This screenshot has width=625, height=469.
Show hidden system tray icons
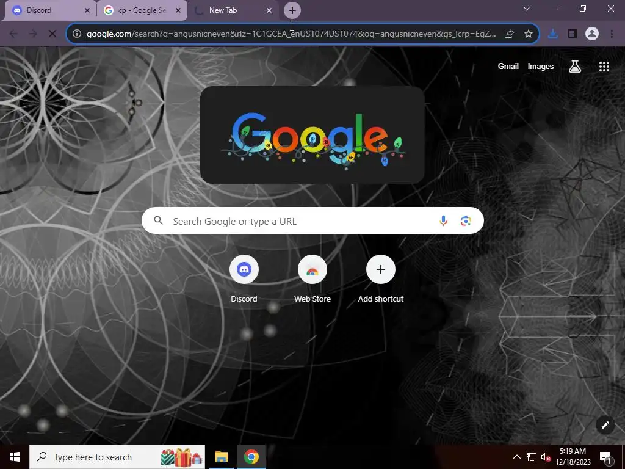(516, 457)
